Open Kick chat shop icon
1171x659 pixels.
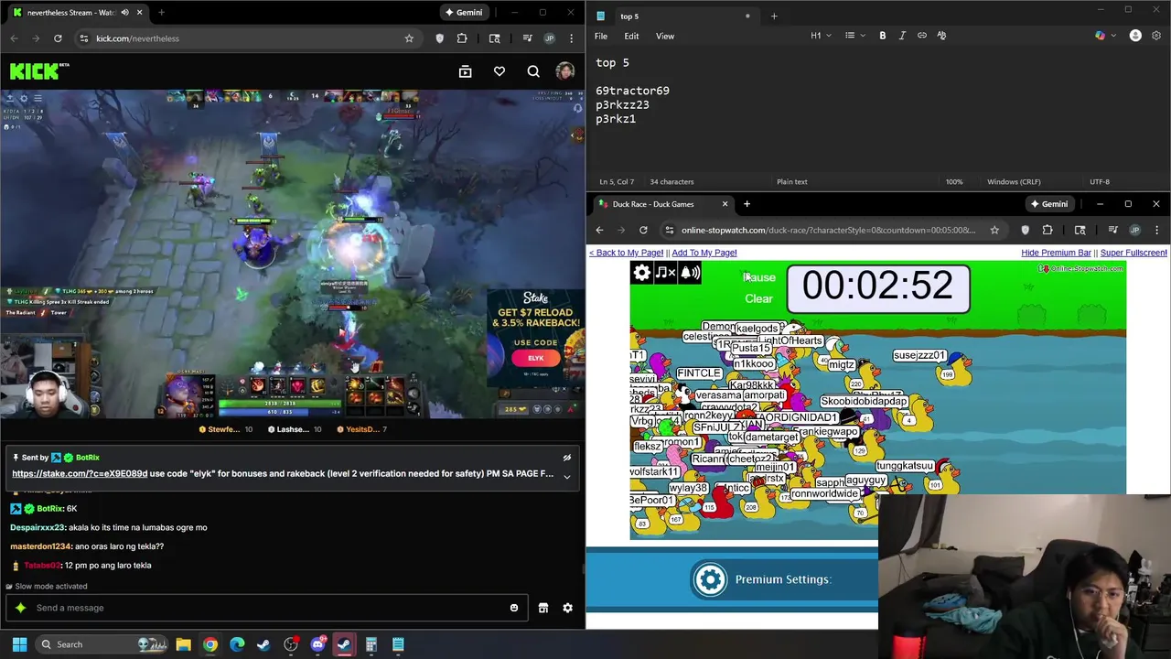pos(543,608)
